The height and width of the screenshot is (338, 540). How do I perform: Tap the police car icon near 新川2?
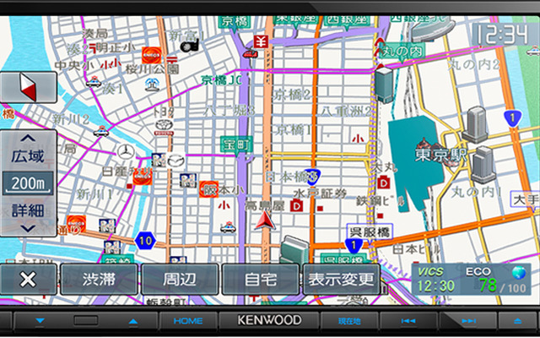click(101, 131)
